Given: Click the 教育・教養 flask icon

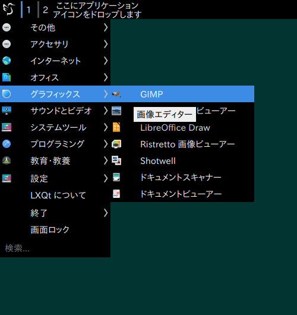Looking at the screenshot, I should 7,160.
